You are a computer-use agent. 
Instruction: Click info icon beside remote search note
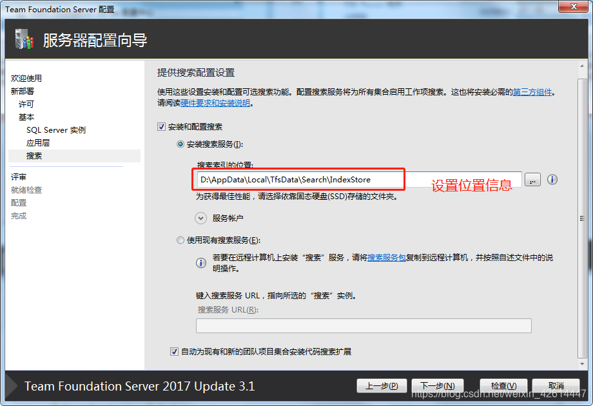coord(201,263)
